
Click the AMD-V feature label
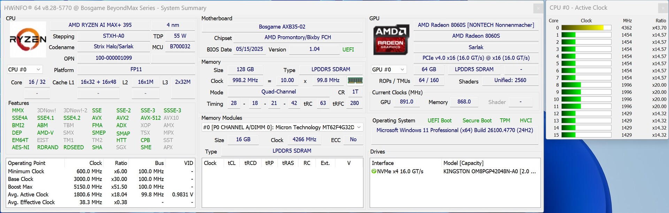click(45, 133)
